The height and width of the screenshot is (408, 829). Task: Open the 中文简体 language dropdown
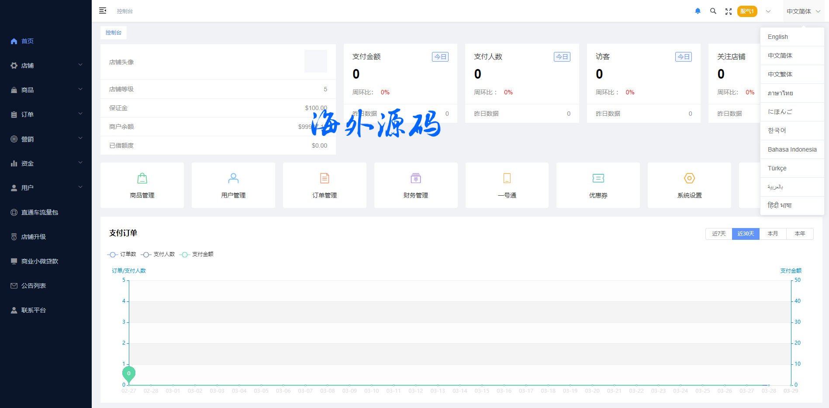tap(803, 11)
